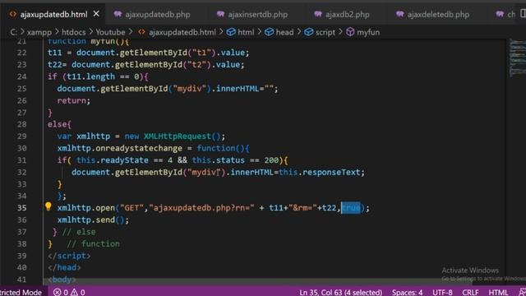Change language mode from HTML
The image size is (526, 296).
498,292
